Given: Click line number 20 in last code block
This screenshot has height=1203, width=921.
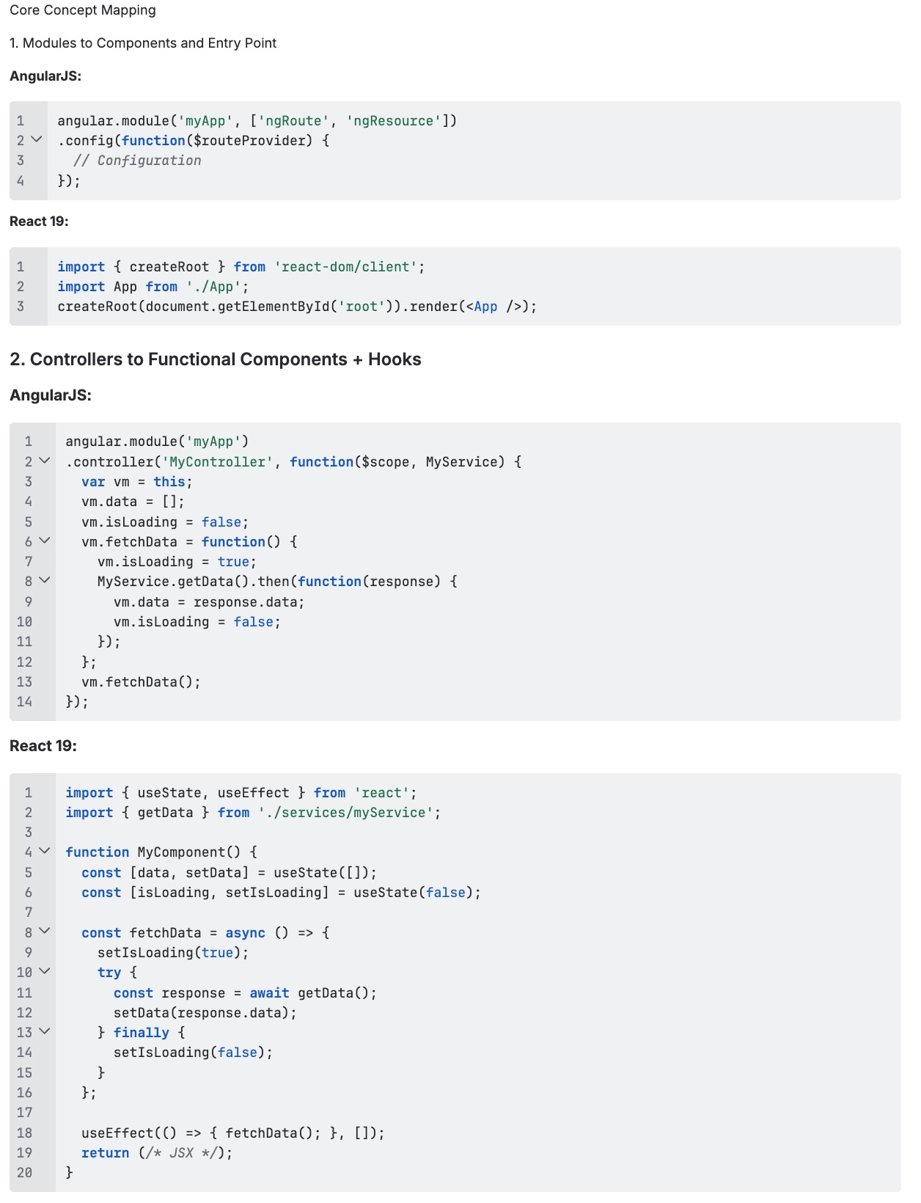Looking at the screenshot, I should pyautogui.click(x=24, y=1173).
